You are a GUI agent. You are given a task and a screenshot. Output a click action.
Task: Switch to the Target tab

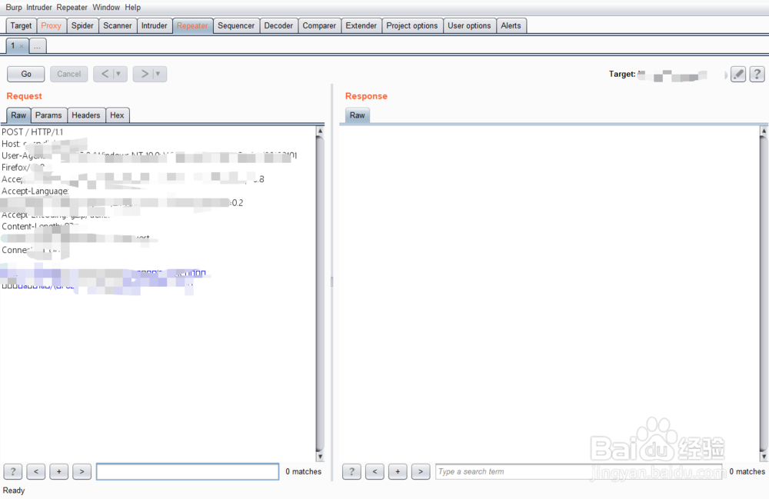21,25
